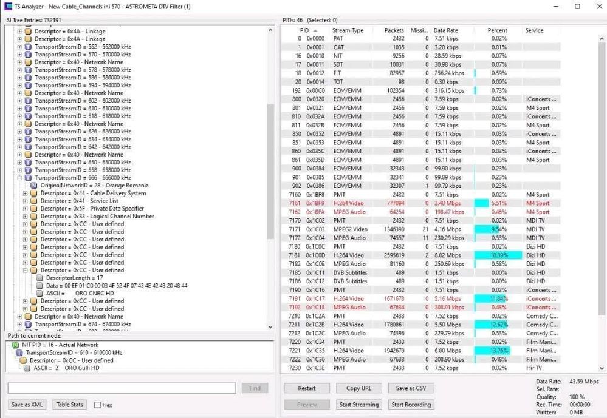
Task: Click the Save as CSV button
Action: pos(411,388)
